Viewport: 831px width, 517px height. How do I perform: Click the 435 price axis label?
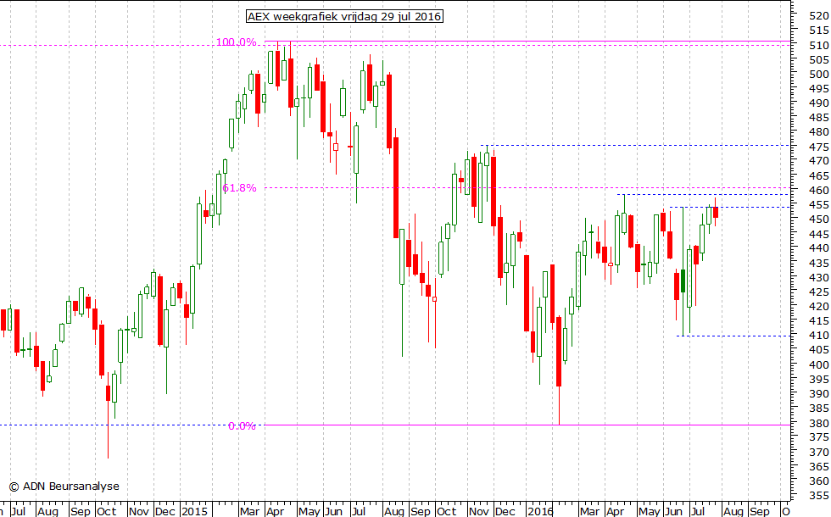tap(819, 263)
